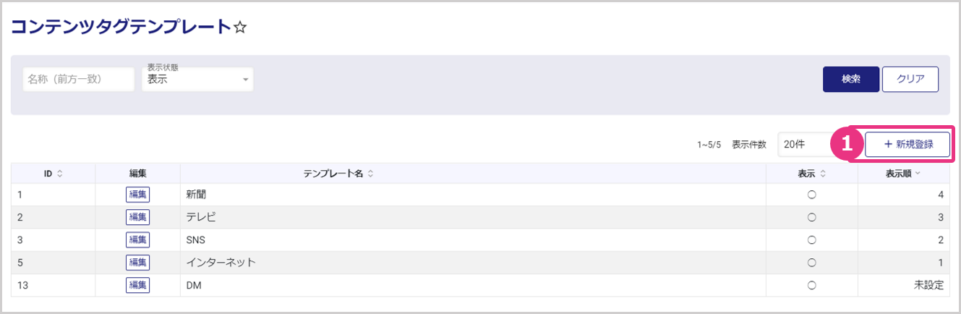Click display circle for DM row

811,285
